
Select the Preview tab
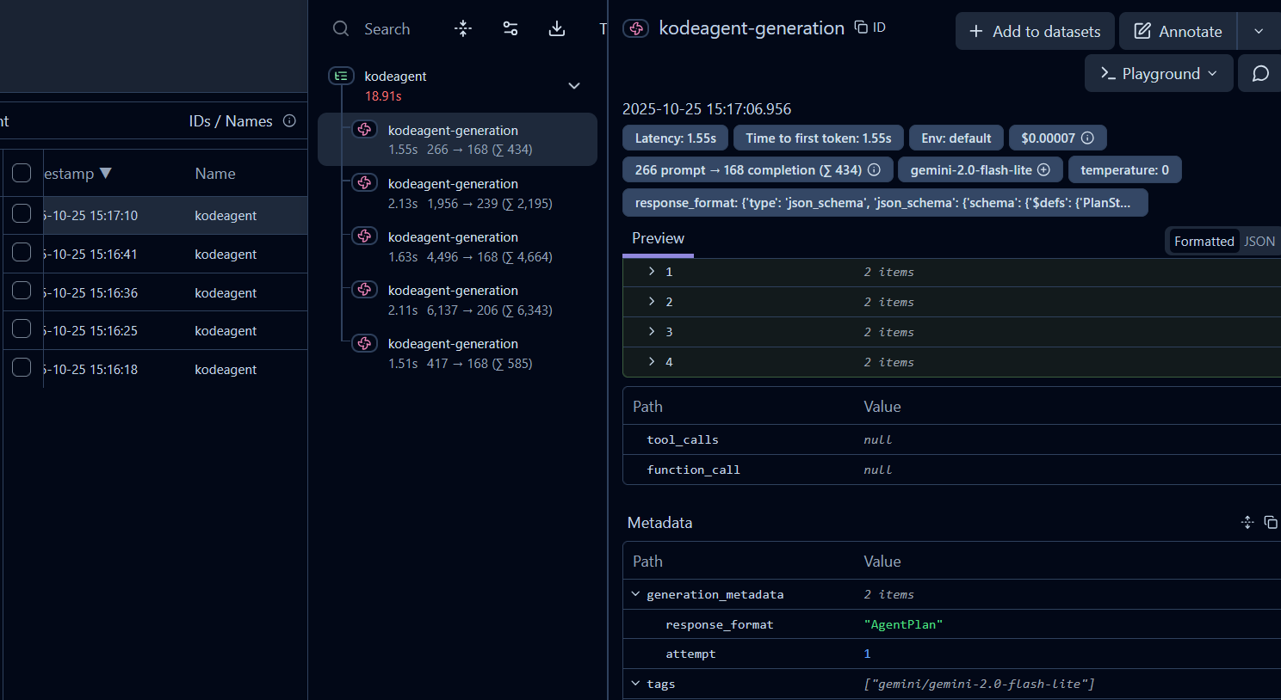click(658, 239)
